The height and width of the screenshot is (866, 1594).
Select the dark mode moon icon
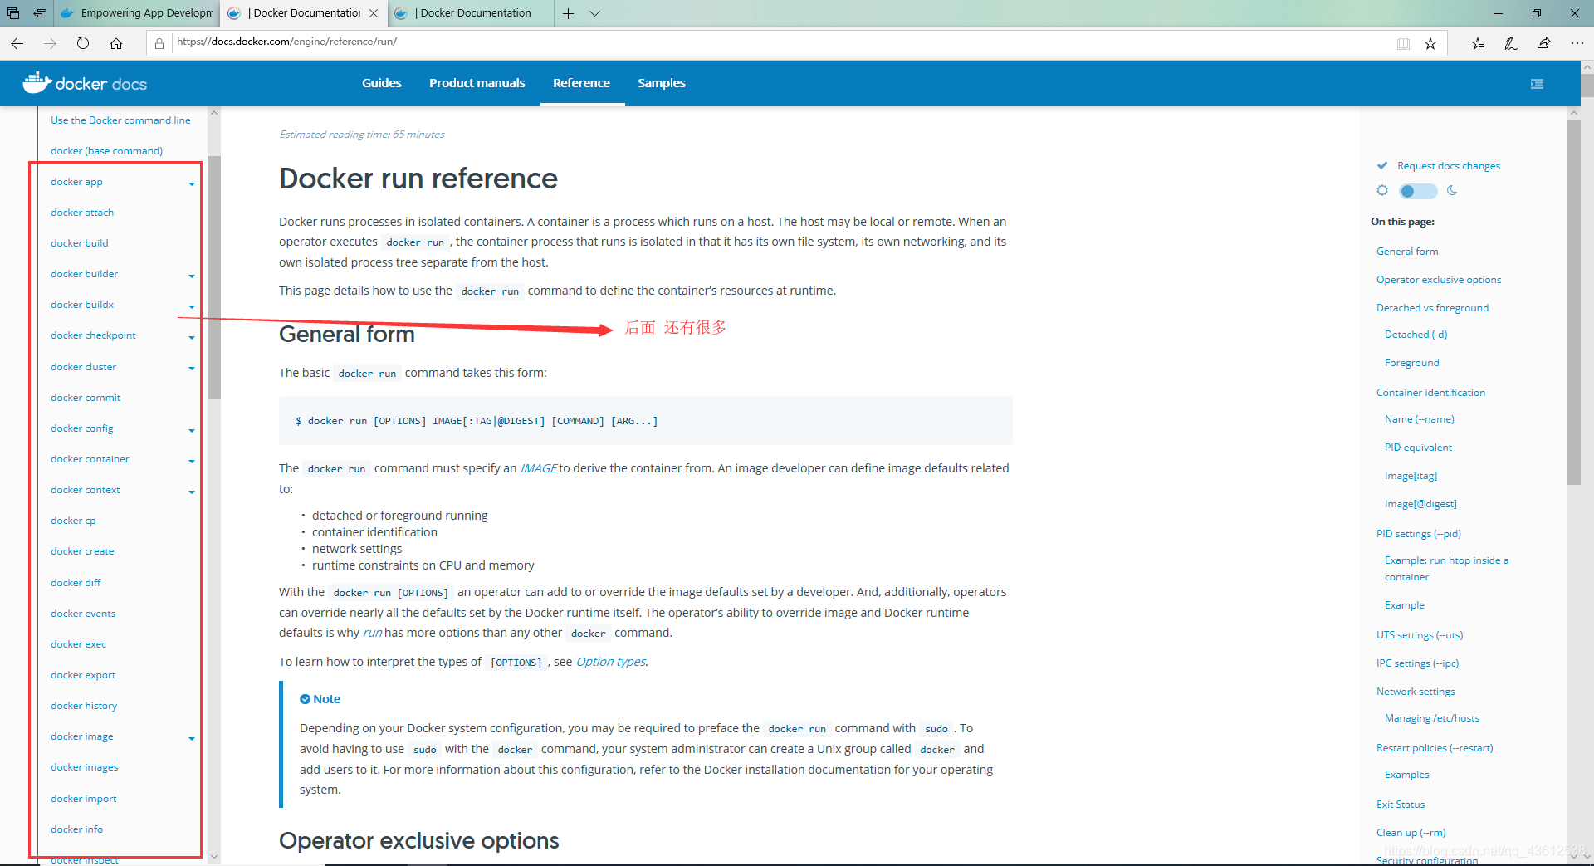[x=1452, y=190]
